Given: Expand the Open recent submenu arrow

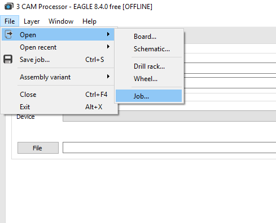Looking at the screenshot, I should point(108,47).
